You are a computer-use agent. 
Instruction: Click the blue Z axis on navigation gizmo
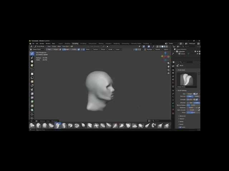[x=165, y=53]
